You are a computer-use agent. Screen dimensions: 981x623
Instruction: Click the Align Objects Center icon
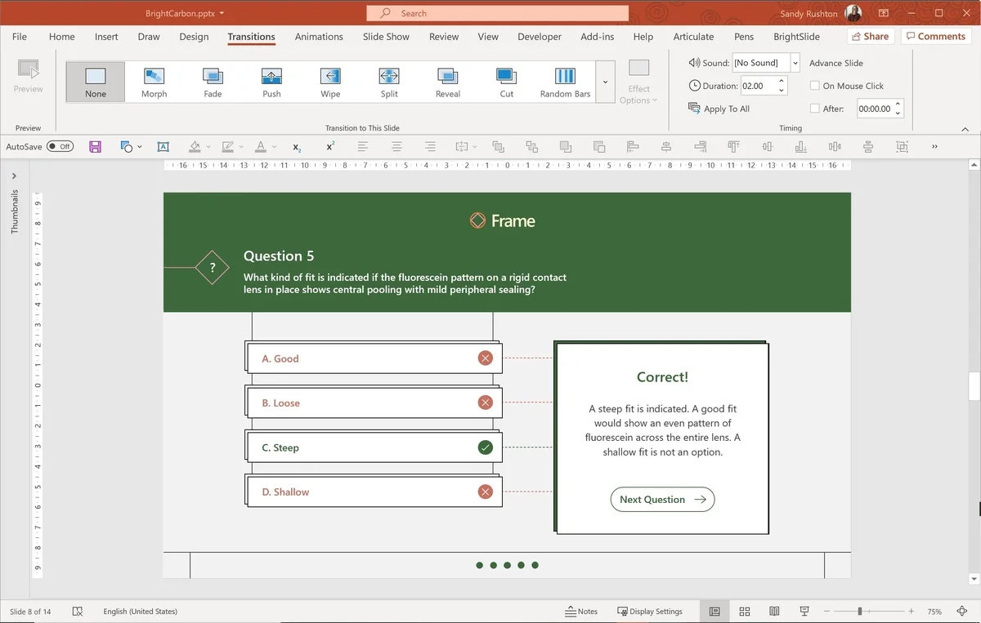666,146
